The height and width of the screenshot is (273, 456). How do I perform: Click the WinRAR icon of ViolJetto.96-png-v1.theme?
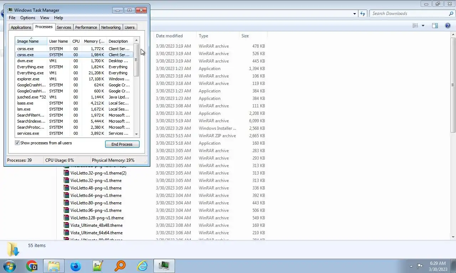pyautogui.click(x=66, y=210)
